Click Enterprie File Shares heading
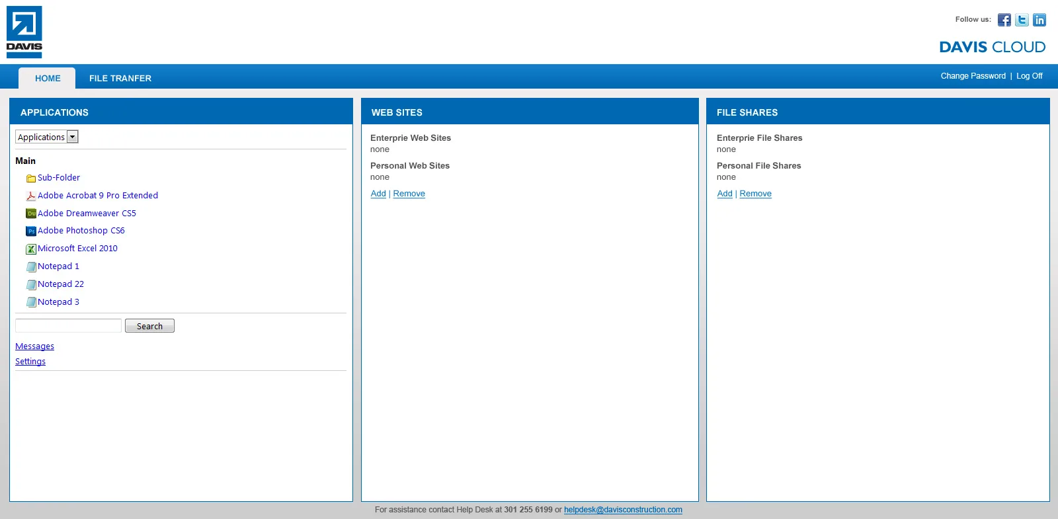Screen dimensions: 1058x519 click(760, 138)
